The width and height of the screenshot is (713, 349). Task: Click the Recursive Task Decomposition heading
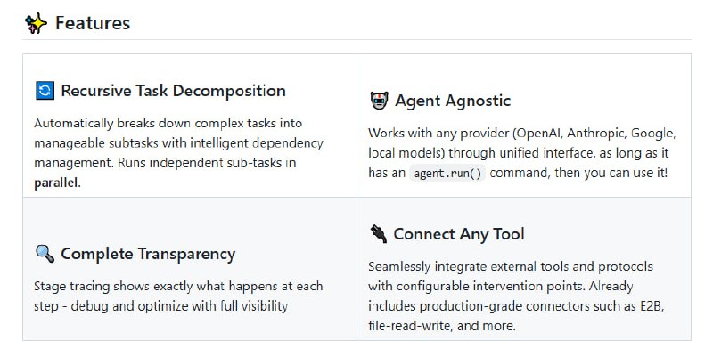[173, 91]
